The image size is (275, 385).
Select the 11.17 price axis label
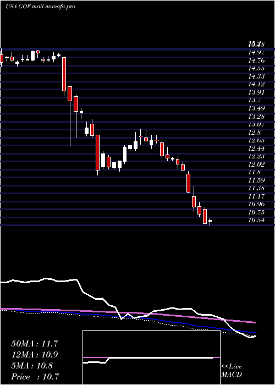256,196
